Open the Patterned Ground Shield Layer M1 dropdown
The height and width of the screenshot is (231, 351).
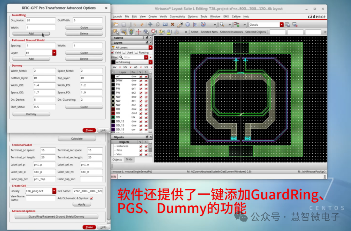pos(54,53)
